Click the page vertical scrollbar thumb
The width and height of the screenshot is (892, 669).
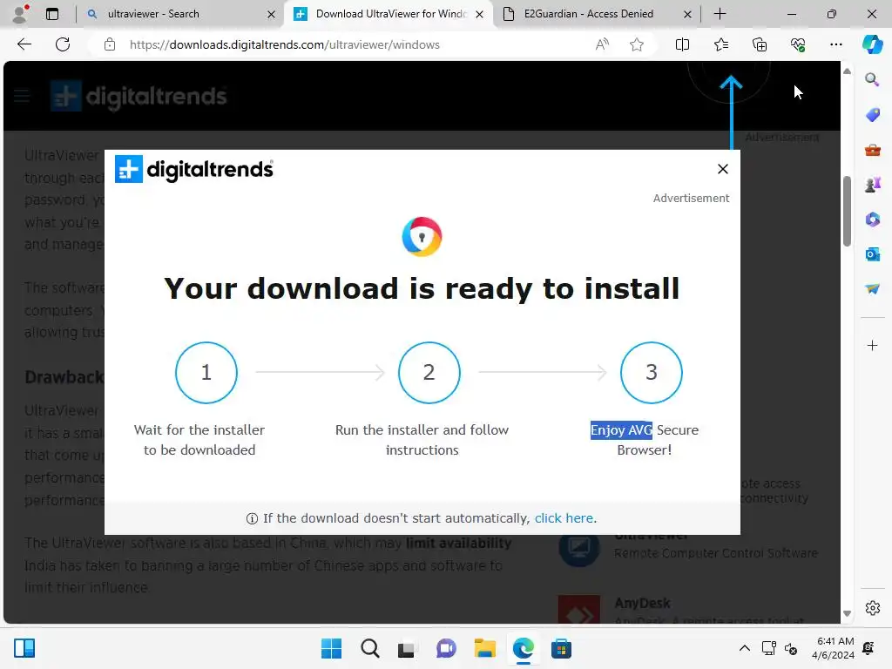(847, 211)
